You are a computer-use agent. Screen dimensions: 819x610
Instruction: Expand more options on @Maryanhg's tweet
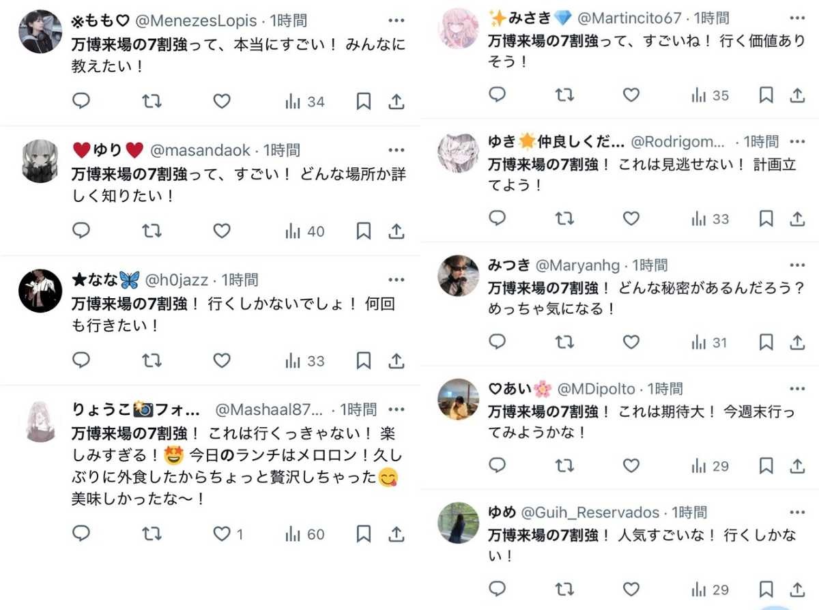click(x=797, y=265)
